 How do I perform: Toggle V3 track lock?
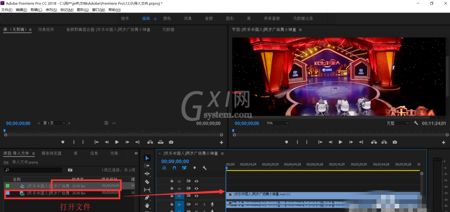171,181
